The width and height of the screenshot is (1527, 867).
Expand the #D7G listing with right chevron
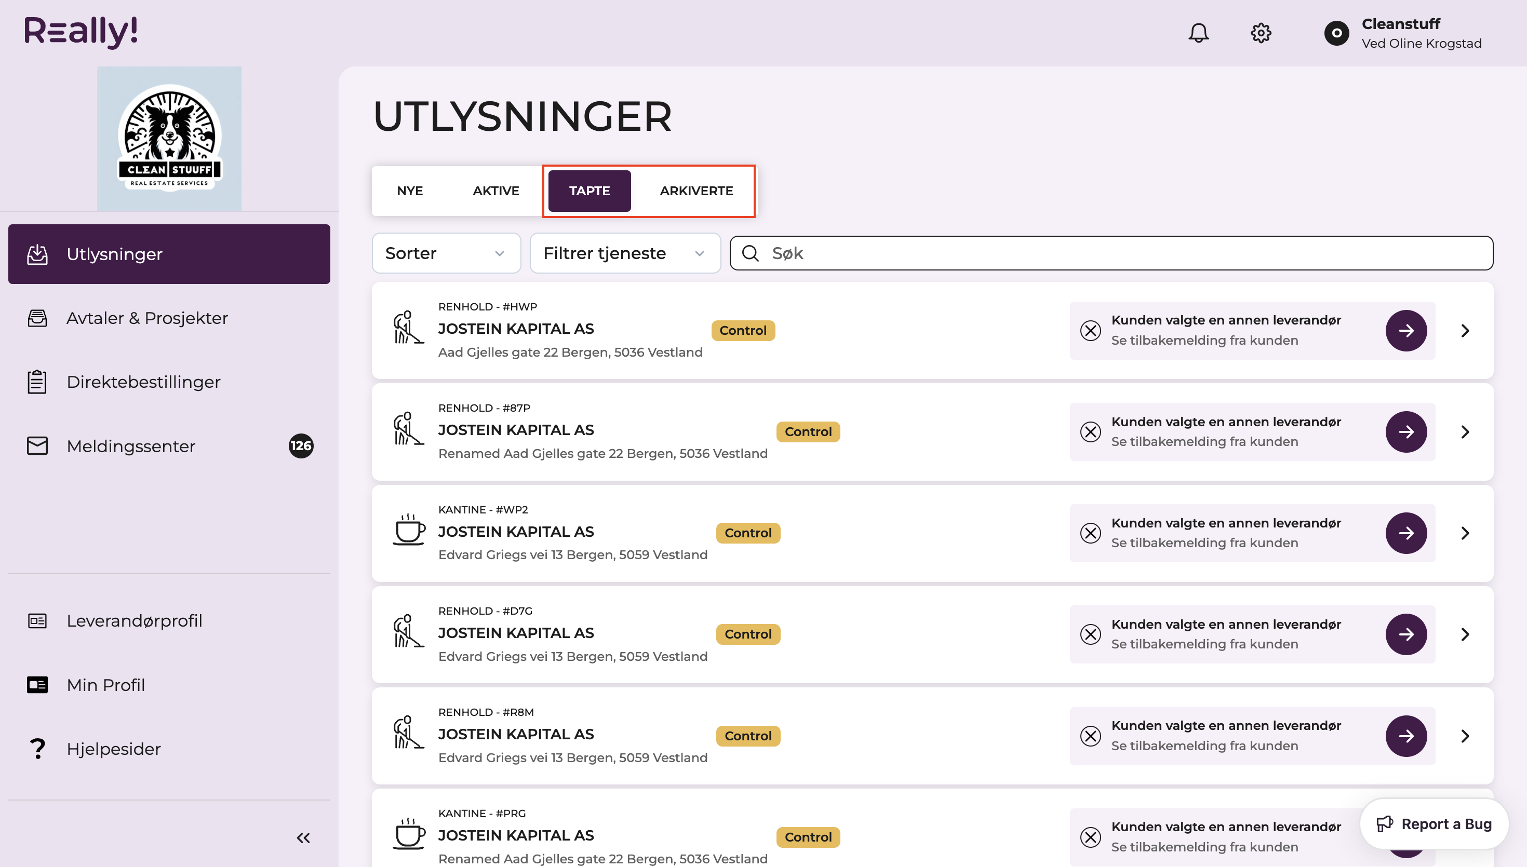coord(1465,634)
